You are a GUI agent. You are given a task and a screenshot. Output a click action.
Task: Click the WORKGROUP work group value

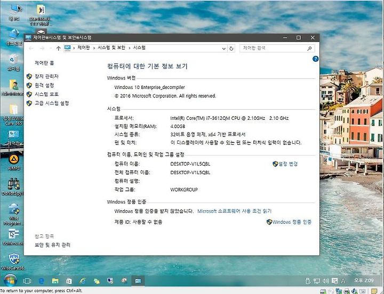tap(184, 190)
